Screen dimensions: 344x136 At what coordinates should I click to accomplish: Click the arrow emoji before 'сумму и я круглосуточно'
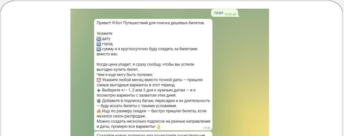[99, 49]
